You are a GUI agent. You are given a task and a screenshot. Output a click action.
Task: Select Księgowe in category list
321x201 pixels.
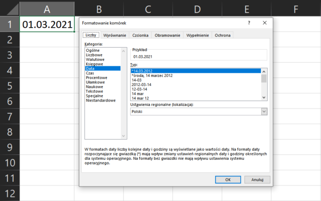click(102, 64)
